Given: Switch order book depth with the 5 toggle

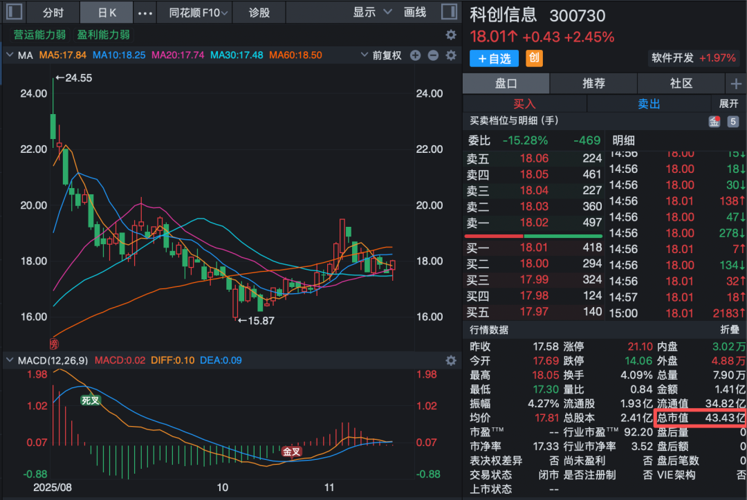Looking at the screenshot, I should pos(732,122).
